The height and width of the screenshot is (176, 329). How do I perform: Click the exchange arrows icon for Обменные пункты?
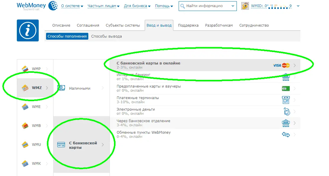coord(286,134)
